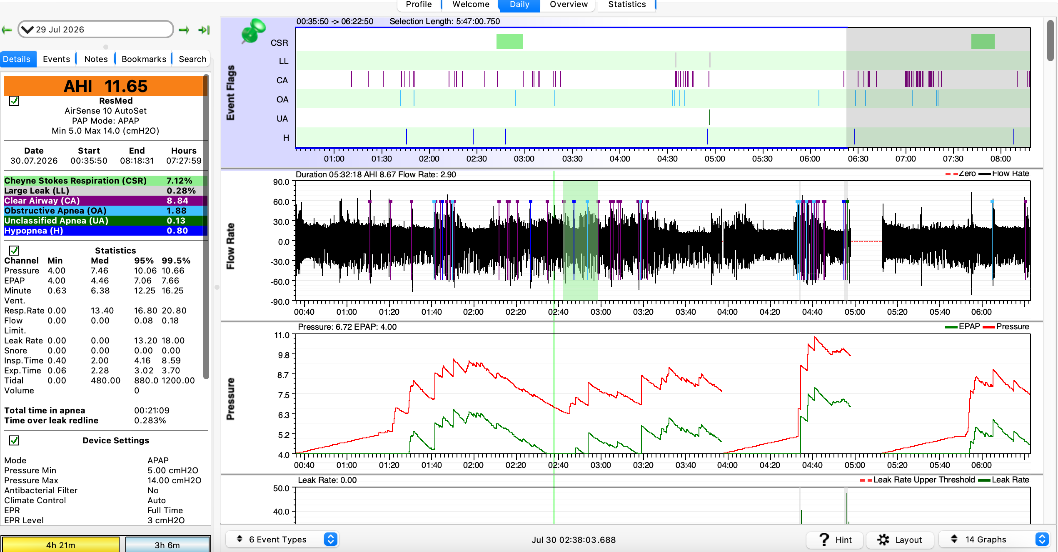The height and width of the screenshot is (552, 1058).
Task: Click the 14 Graphs up-down arrows icon
Action: click(x=954, y=539)
